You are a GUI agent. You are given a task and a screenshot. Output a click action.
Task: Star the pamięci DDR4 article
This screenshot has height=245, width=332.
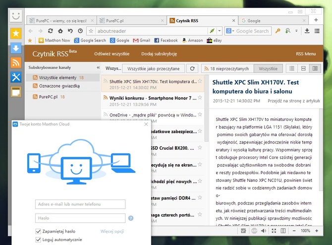[x=200, y=197]
